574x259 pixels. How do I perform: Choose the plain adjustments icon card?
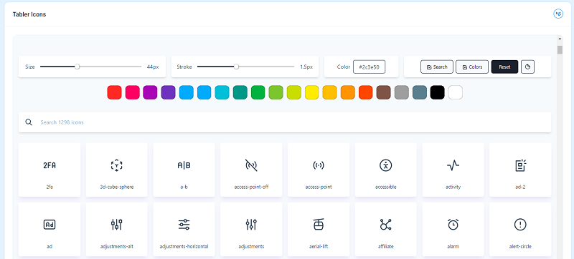coord(251,229)
